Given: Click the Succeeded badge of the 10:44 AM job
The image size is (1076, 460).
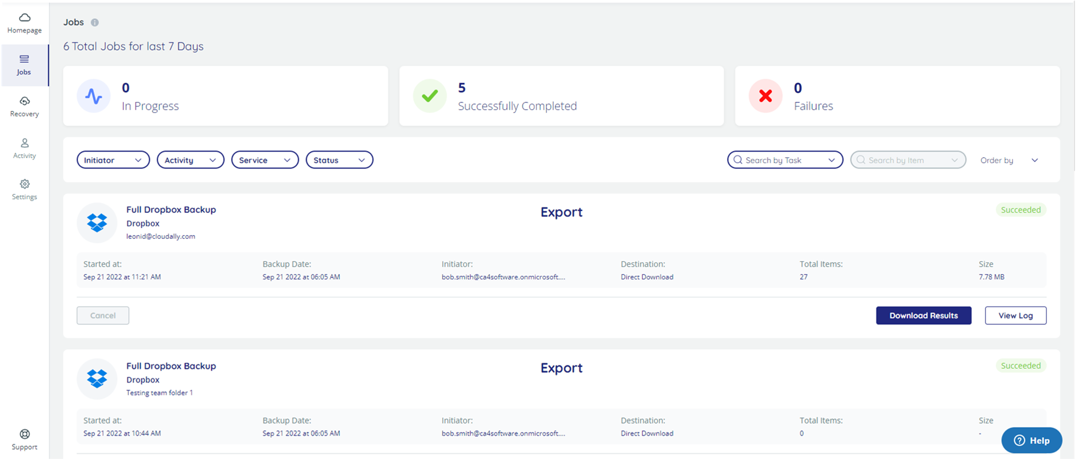Looking at the screenshot, I should pos(1021,366).
